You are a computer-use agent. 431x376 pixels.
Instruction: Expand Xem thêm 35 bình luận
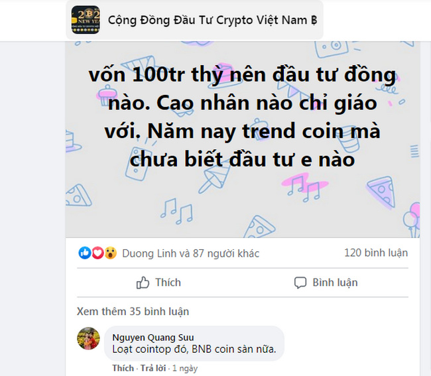coord(133,312)
